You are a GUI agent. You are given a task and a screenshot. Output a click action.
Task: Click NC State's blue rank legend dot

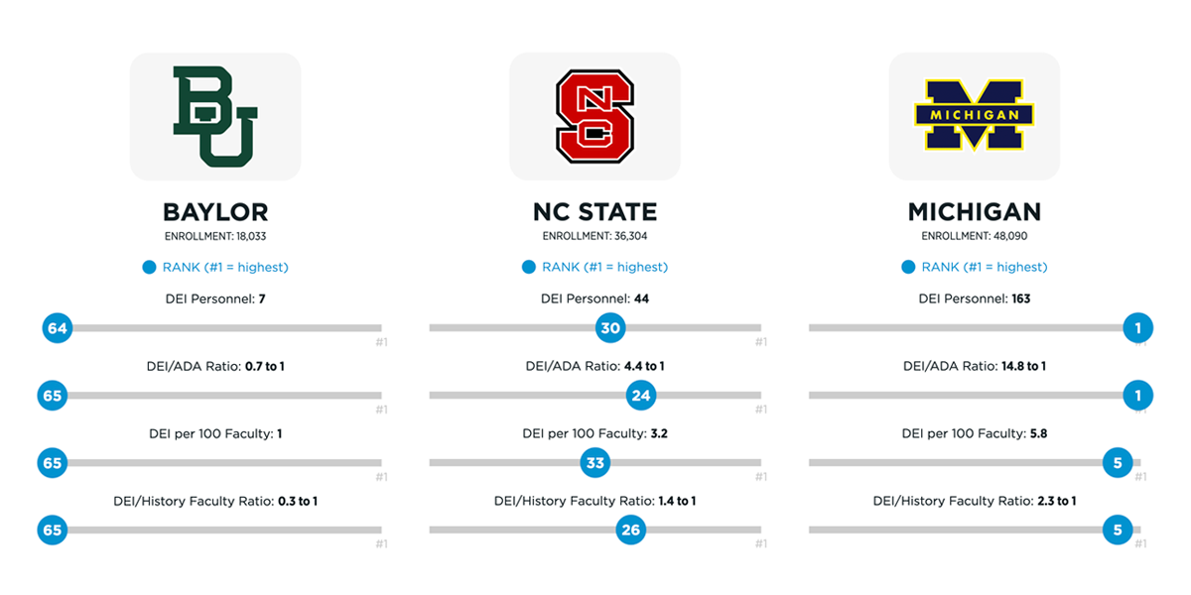point(529,267)
